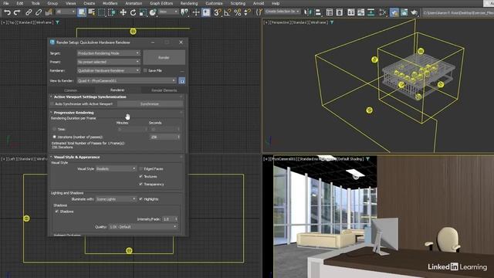Open the Rendering menu

pos(189,3)
